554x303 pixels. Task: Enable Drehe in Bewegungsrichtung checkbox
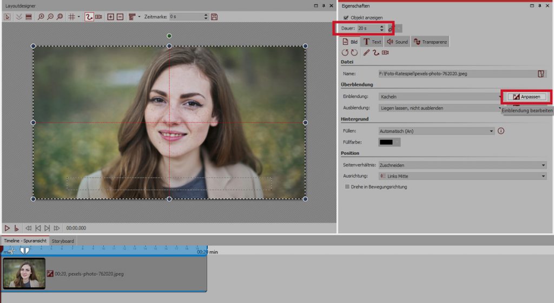(x=347, y=187)
